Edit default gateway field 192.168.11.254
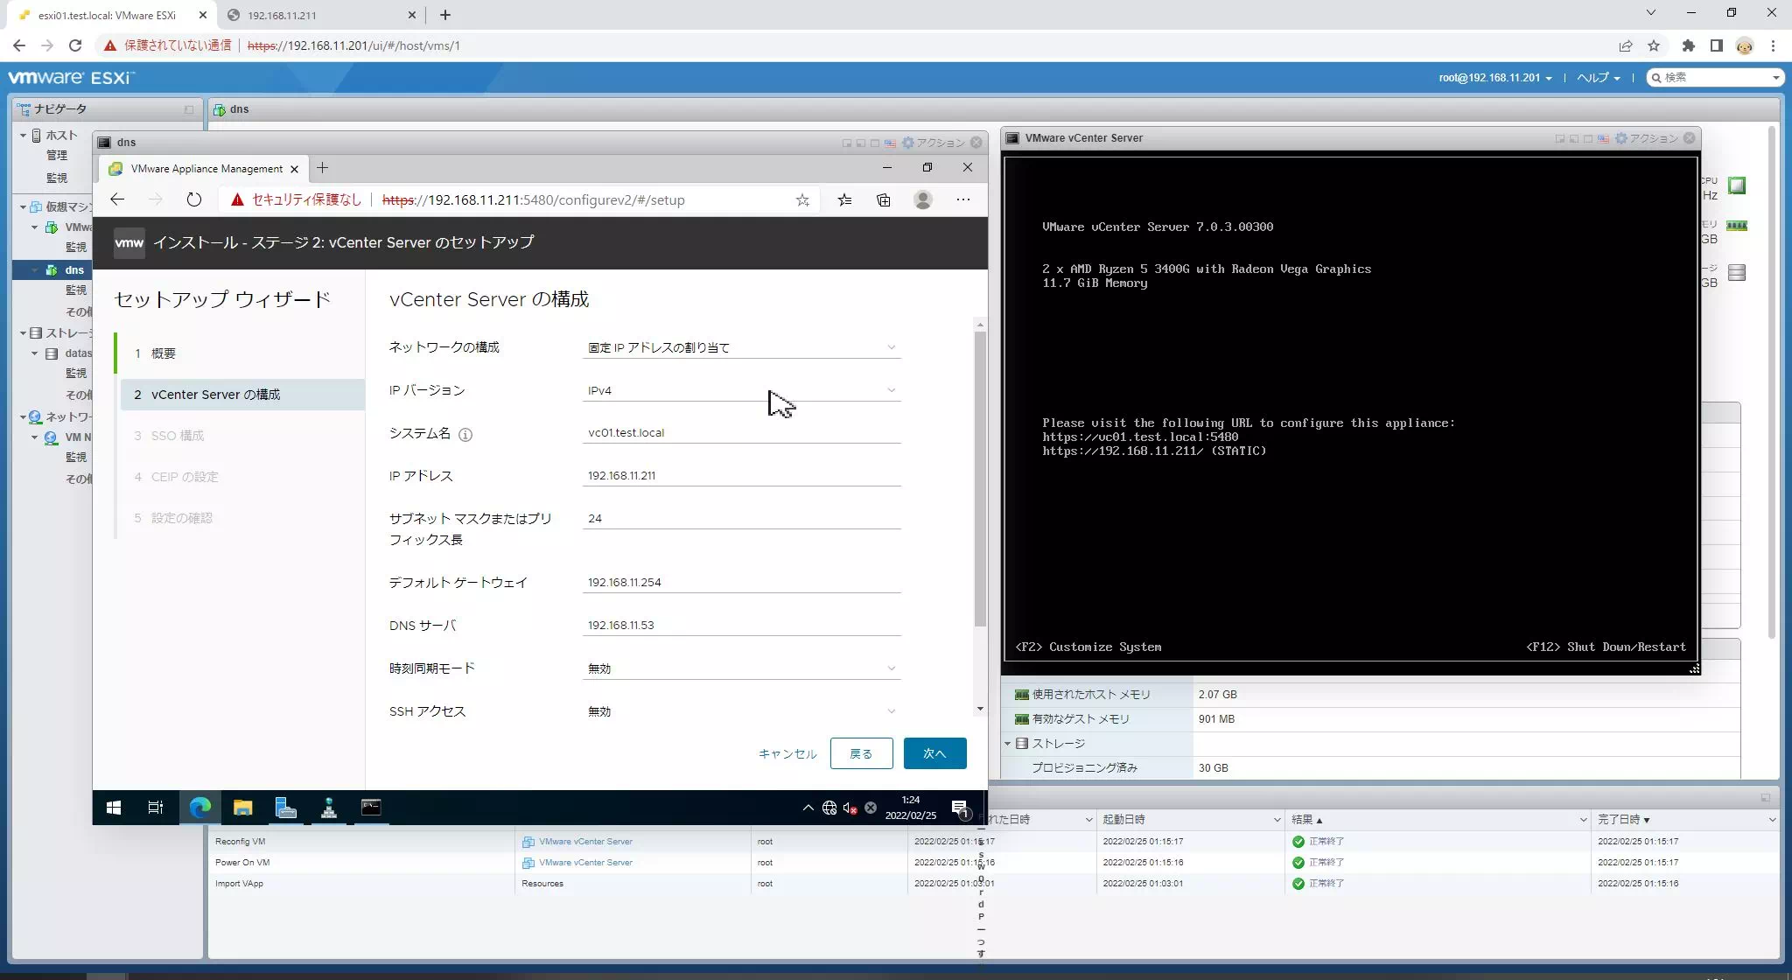This screenshot has height=980, width=1792. click(741, 582)
